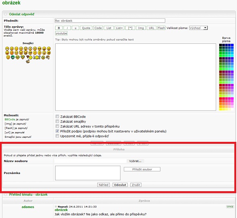237x218 pixels.
Task: Check Upozornit mě, přijde-li odpověď
Action: (x=57, y=136)
